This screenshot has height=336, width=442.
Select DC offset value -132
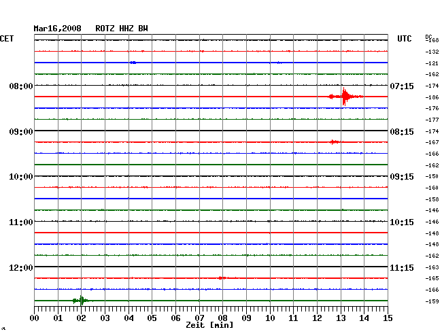(x=432, y=52)
